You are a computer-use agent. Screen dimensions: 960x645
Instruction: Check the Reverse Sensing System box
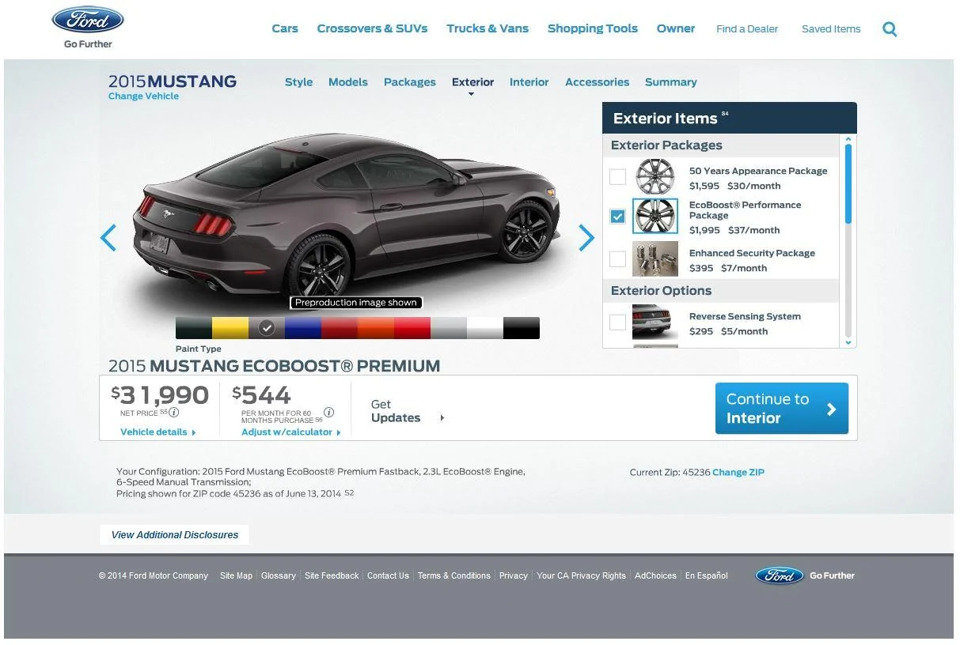tap(617, 322)
